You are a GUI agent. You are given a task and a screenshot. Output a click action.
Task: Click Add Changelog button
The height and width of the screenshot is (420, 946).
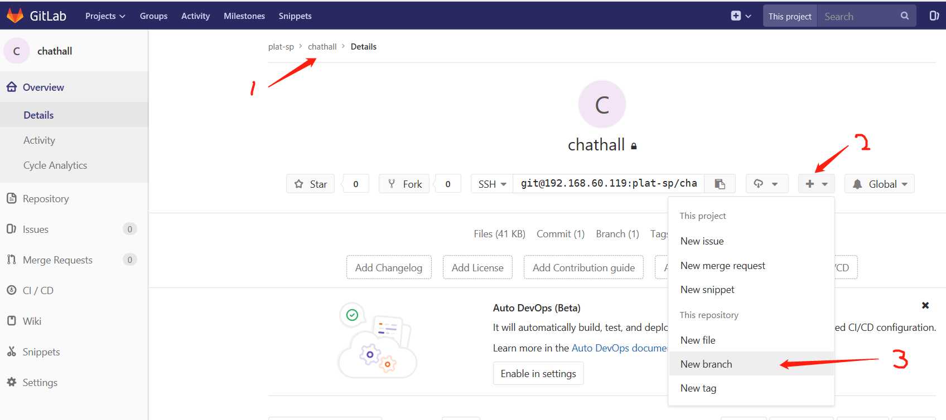(389, 267)
